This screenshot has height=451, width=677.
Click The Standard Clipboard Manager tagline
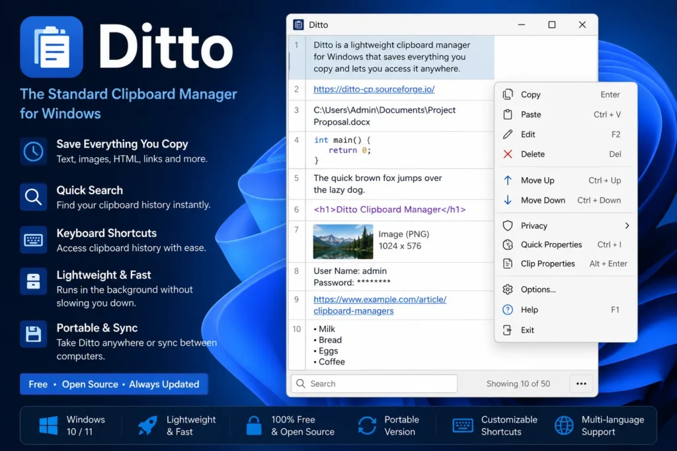click(128, 104)
